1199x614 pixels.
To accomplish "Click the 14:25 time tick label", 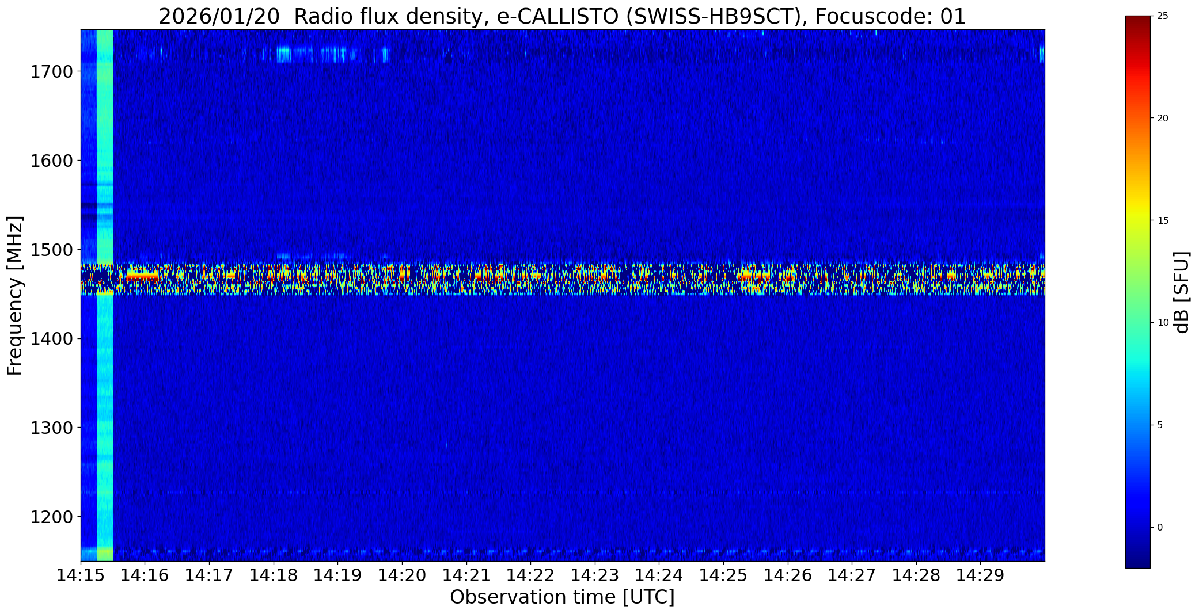I will coord(723,575).
